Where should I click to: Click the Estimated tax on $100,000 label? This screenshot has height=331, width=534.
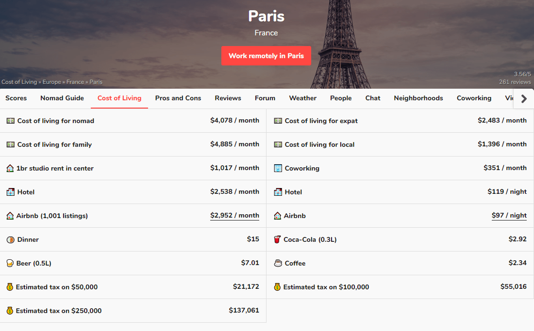pos(326,287)
